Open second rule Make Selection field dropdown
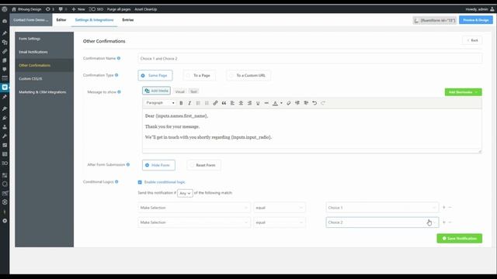This screenshot has width=497, height=279. tap(194, 222)
